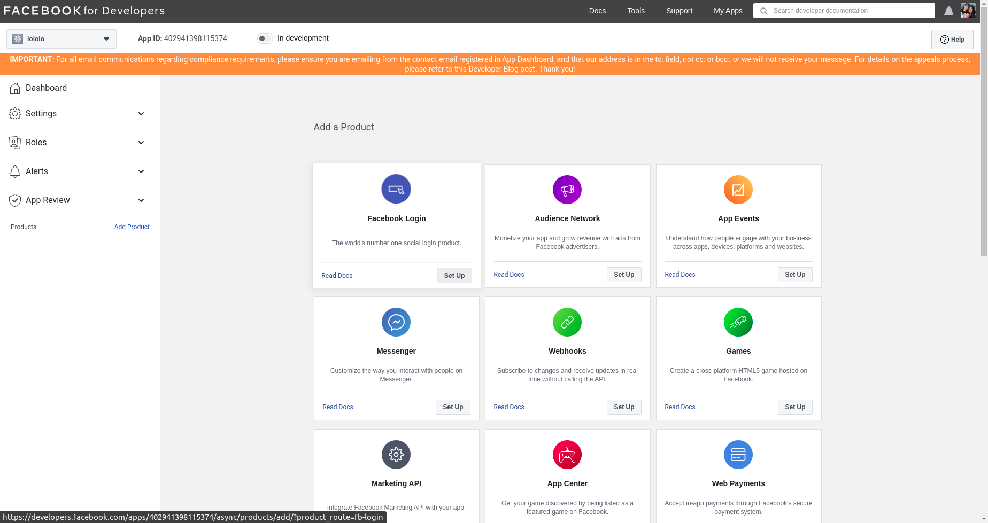Expand the Roles sidebar section

coord(78,143)
